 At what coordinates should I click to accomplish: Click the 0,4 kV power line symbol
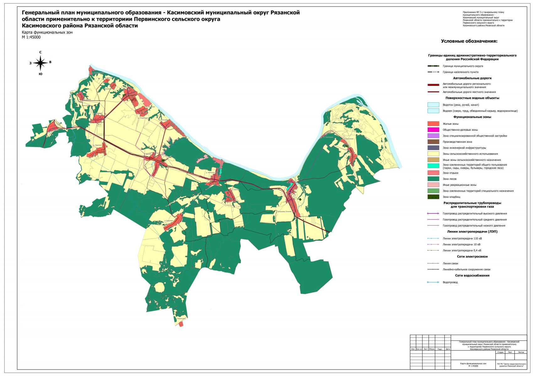pos(433,251)
